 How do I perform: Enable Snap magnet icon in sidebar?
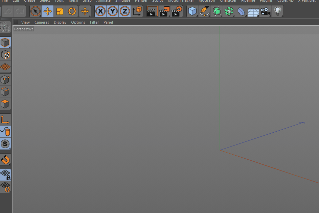click(x=5, y=159)
